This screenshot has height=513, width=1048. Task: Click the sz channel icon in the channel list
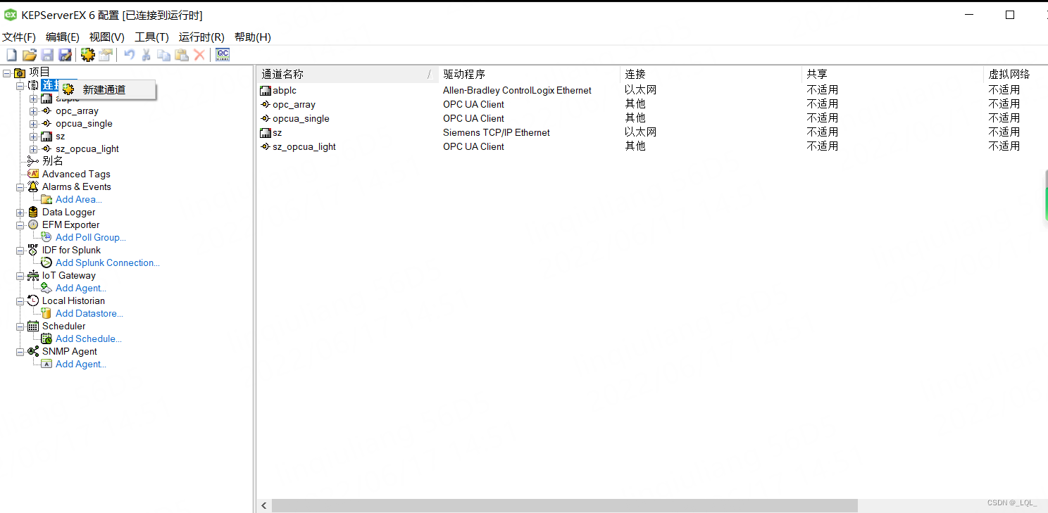pyautogui.click(x=266, y=132)
